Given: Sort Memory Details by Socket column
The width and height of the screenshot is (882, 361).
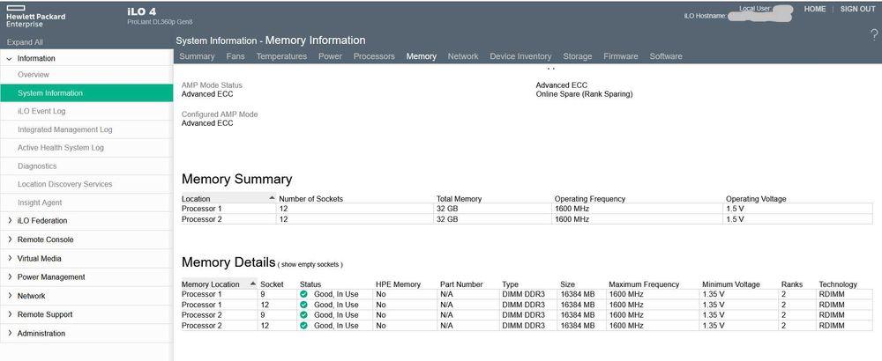Looking at the screenshot, I should click(x=272, y=284).
